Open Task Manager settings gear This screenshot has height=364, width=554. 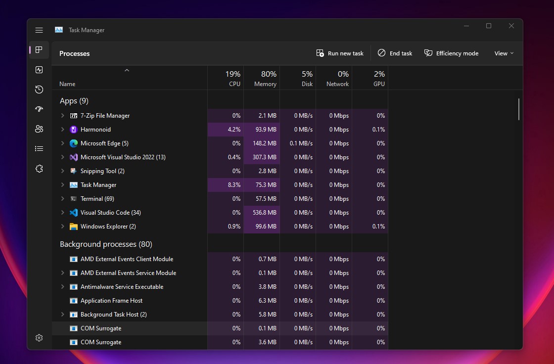(x=39, y=338)
